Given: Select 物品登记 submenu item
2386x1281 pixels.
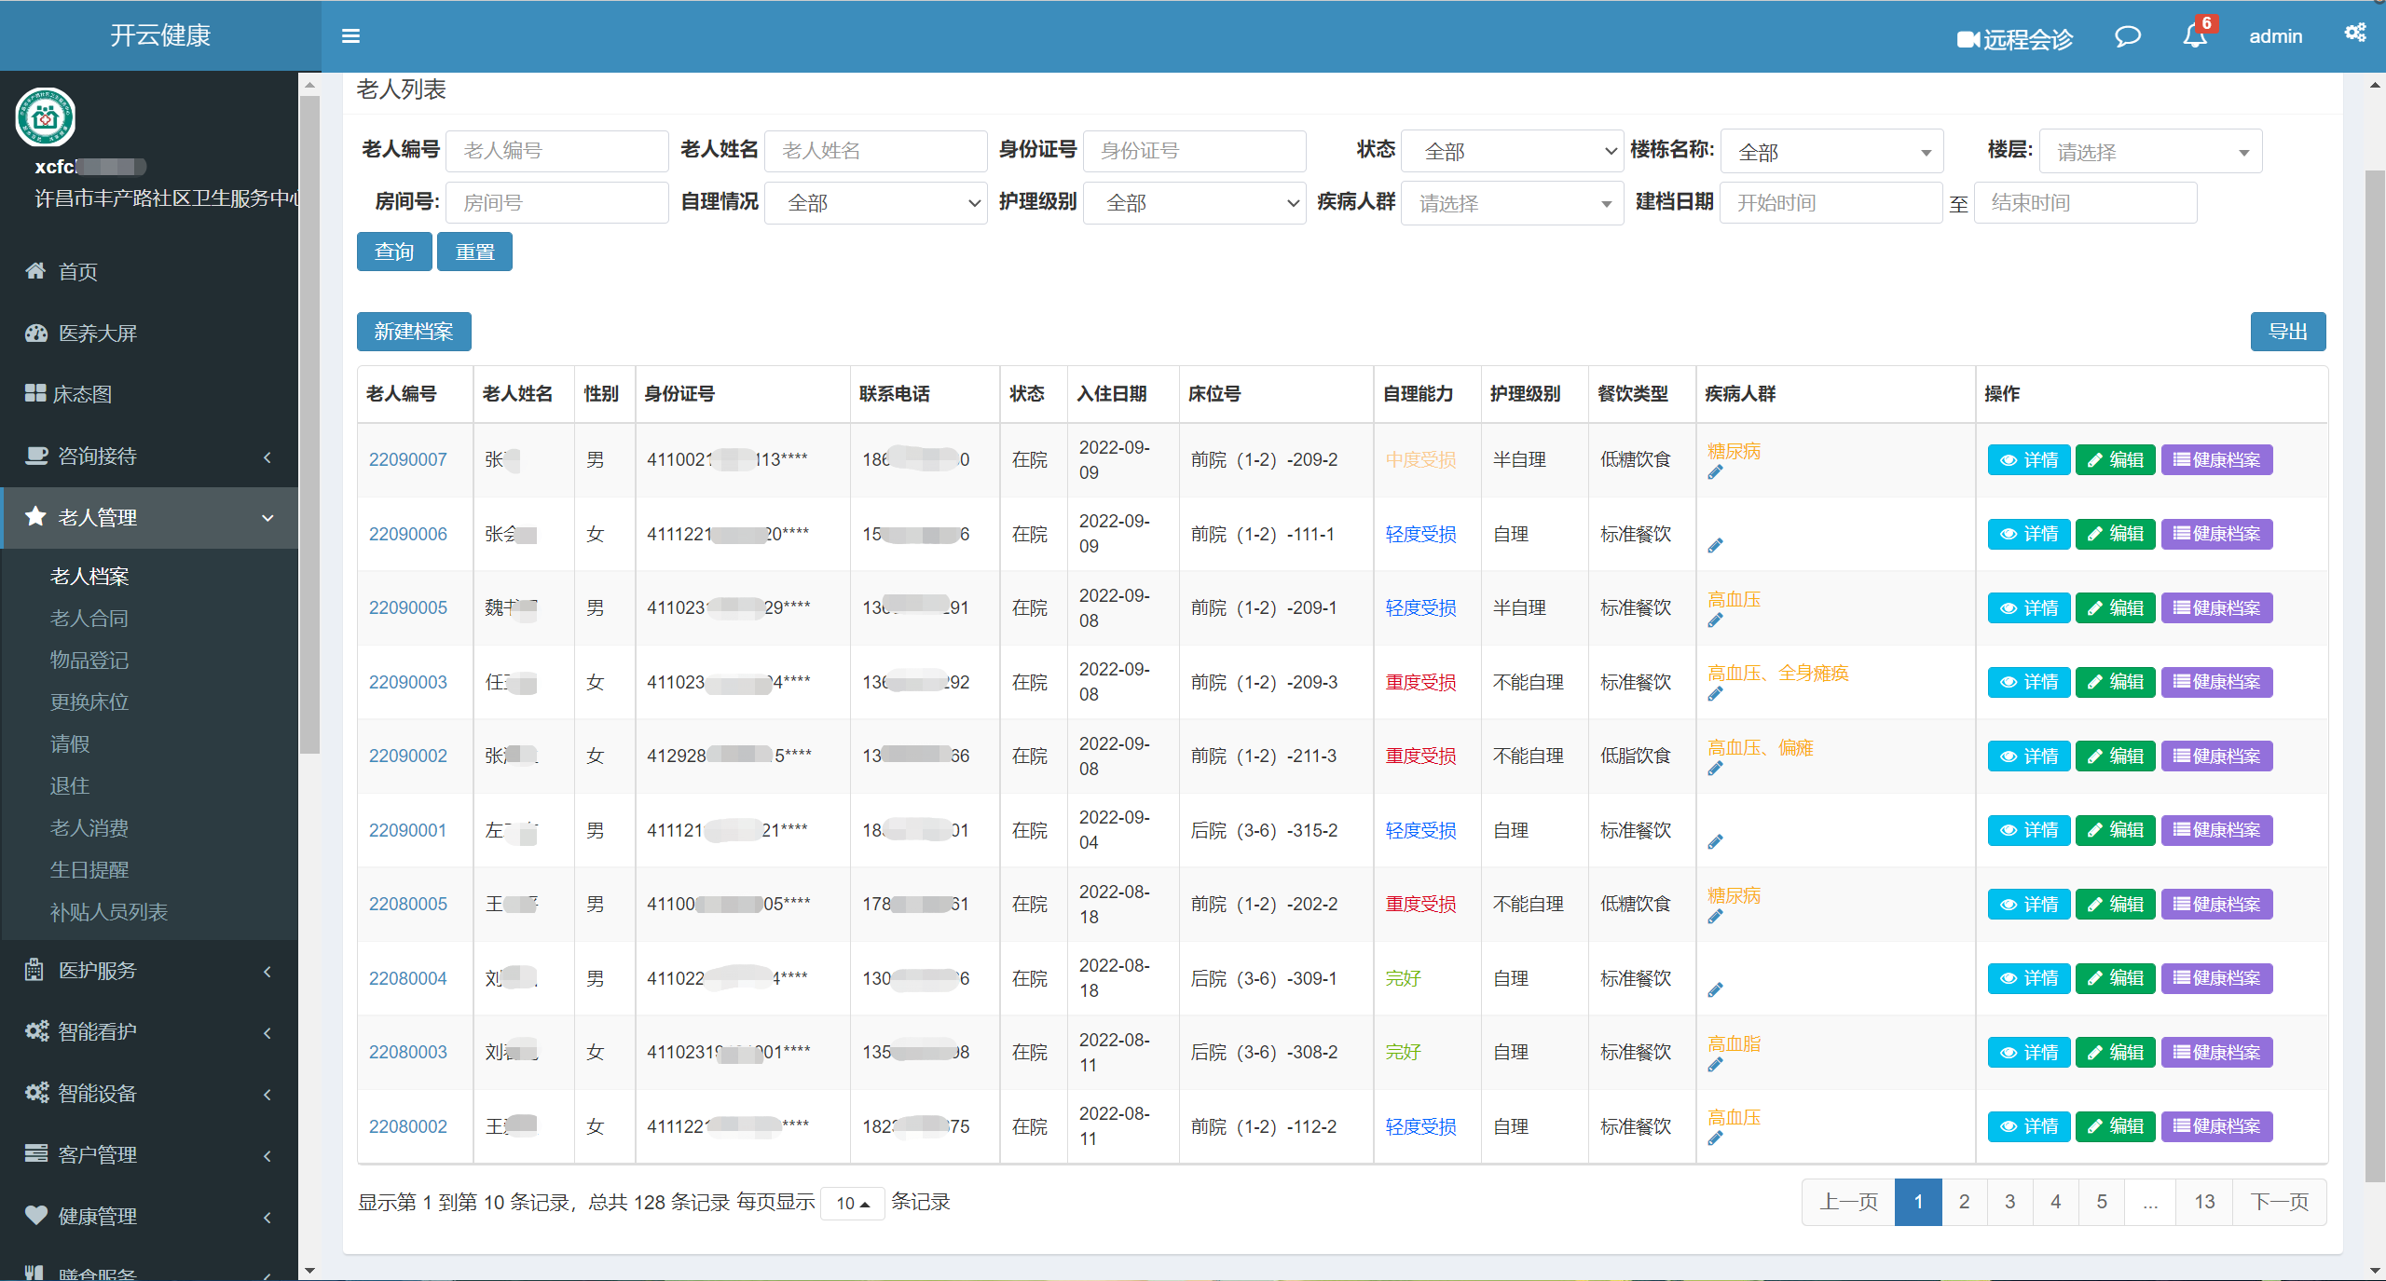Looking at the screenshot, I should point(89,661).
